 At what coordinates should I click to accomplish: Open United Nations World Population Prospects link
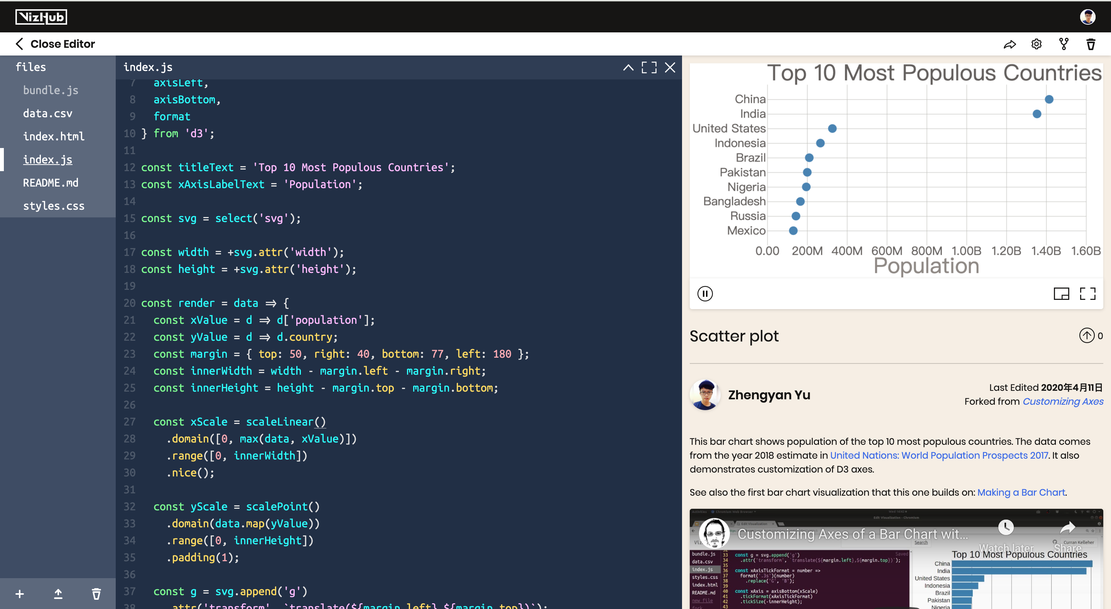click(x=939, y=455)
